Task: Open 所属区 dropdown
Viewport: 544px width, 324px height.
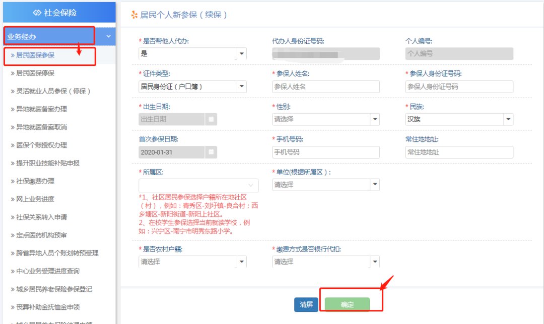Action: (198, 185)
